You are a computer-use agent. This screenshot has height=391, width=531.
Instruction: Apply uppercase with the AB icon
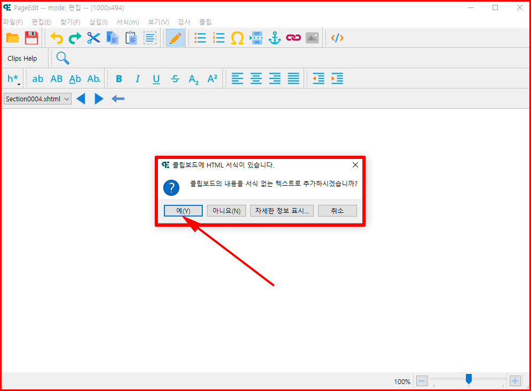click(56, 79)
